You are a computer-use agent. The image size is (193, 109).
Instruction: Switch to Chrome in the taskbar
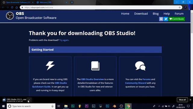pos(128,106)
